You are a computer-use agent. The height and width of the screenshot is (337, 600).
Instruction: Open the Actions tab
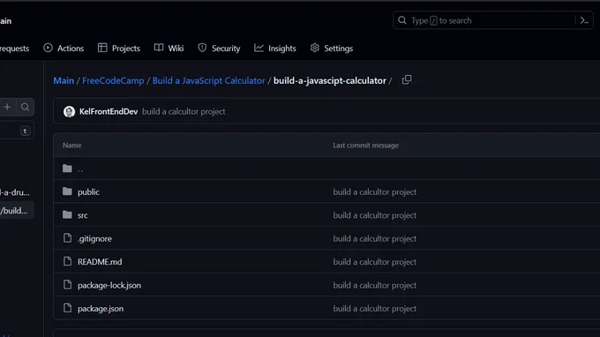point(64,49)
